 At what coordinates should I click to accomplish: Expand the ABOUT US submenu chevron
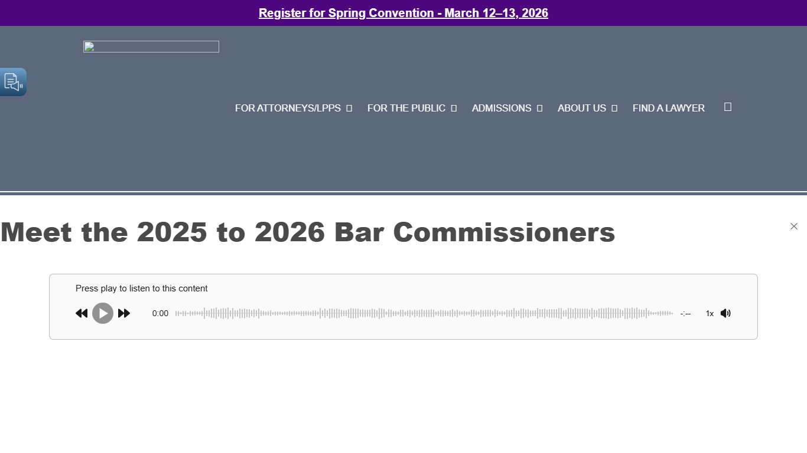point(614,108)
